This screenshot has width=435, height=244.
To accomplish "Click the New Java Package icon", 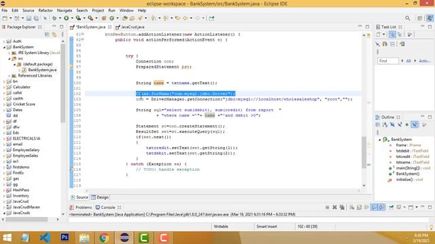I will [104, 18].
